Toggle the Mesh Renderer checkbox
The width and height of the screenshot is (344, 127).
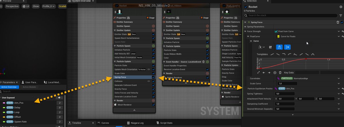(x=153, y=105)
